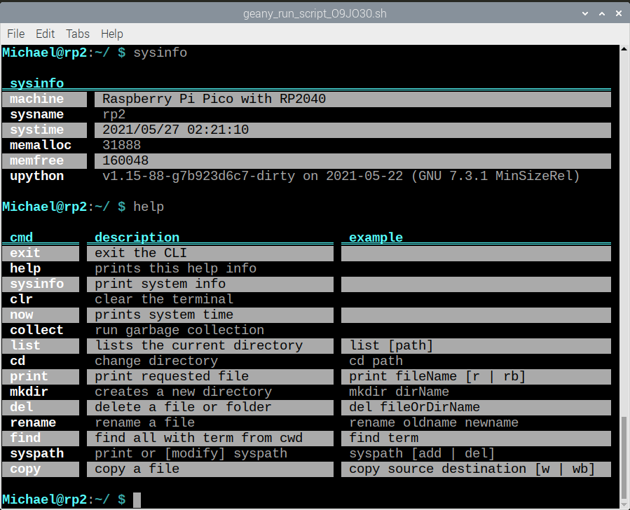Open the Tabs menu
The width and height of the screenshot is (630, 510).
[78, 34]
